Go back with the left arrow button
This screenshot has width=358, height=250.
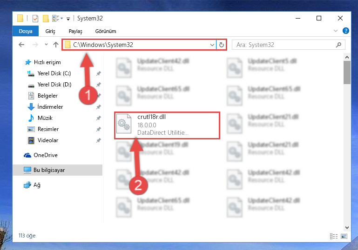(x=21, y=45)
